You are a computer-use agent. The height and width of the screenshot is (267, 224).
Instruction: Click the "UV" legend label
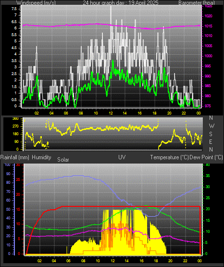pos(122,157)
